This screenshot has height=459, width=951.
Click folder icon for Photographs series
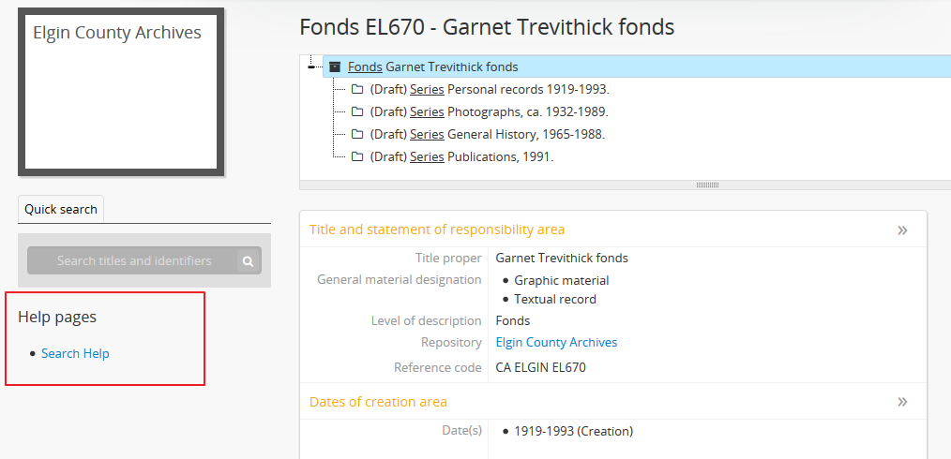point(357,112)
